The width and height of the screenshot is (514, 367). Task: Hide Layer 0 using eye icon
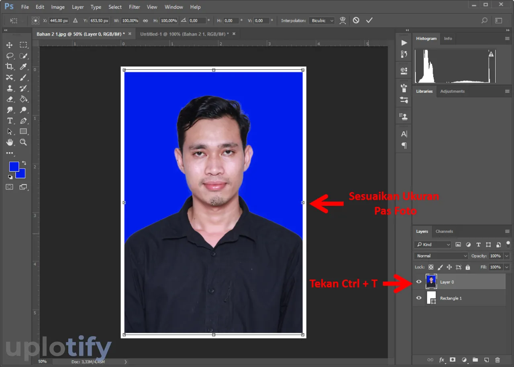(419, 282)
